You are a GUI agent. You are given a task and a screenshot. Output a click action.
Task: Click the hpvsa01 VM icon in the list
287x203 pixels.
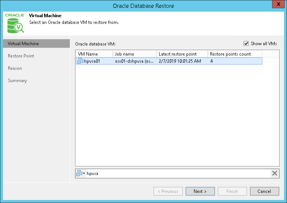[80, 61]
